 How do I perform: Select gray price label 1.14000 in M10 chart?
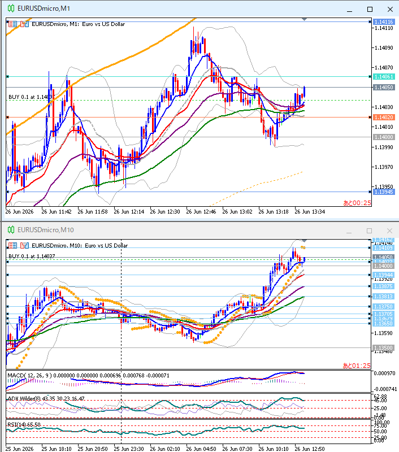[383, 266]
